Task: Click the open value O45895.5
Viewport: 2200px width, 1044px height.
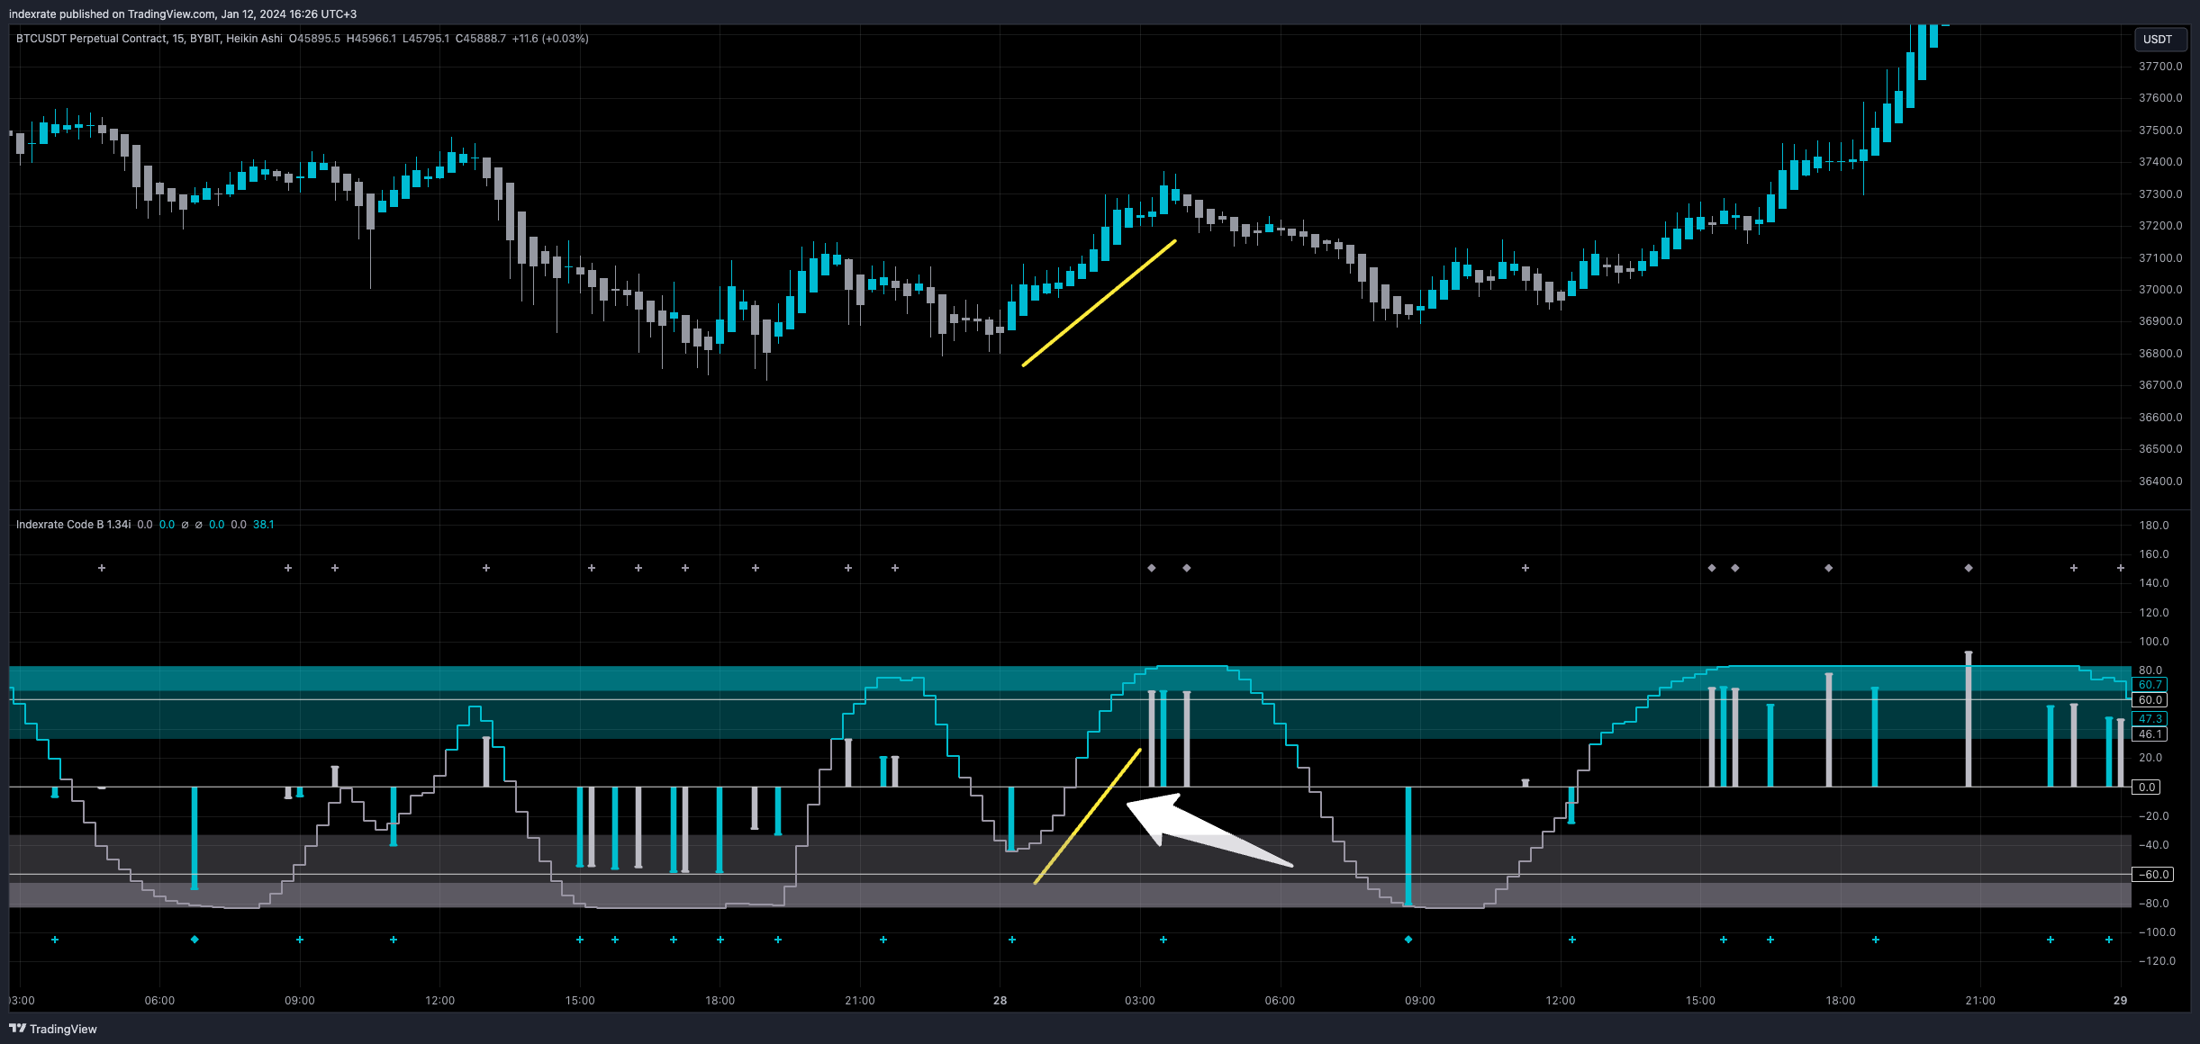Action: 314,39
